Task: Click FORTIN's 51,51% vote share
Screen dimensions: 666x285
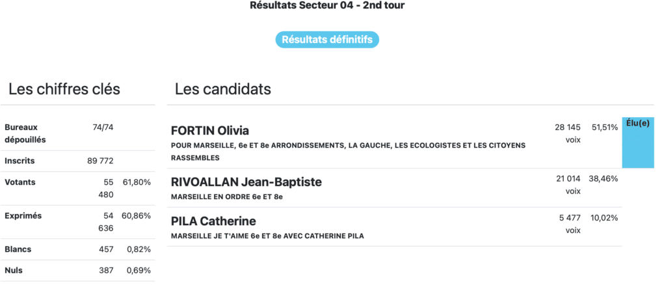Action: [x=604, y=127]
